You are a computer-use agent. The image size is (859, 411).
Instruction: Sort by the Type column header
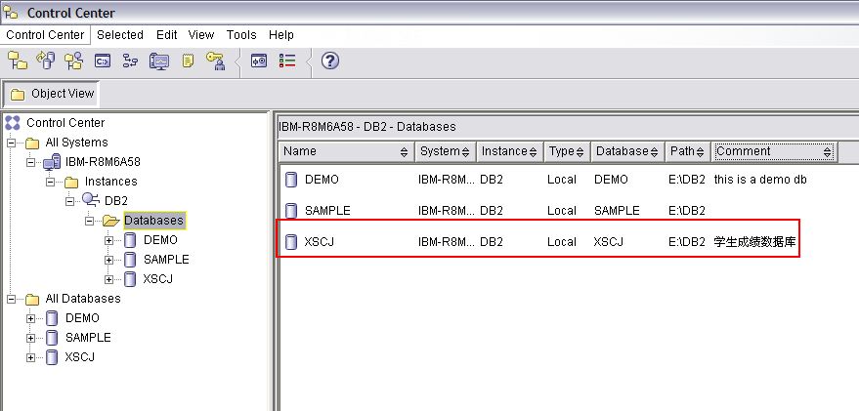coord(567,151)
